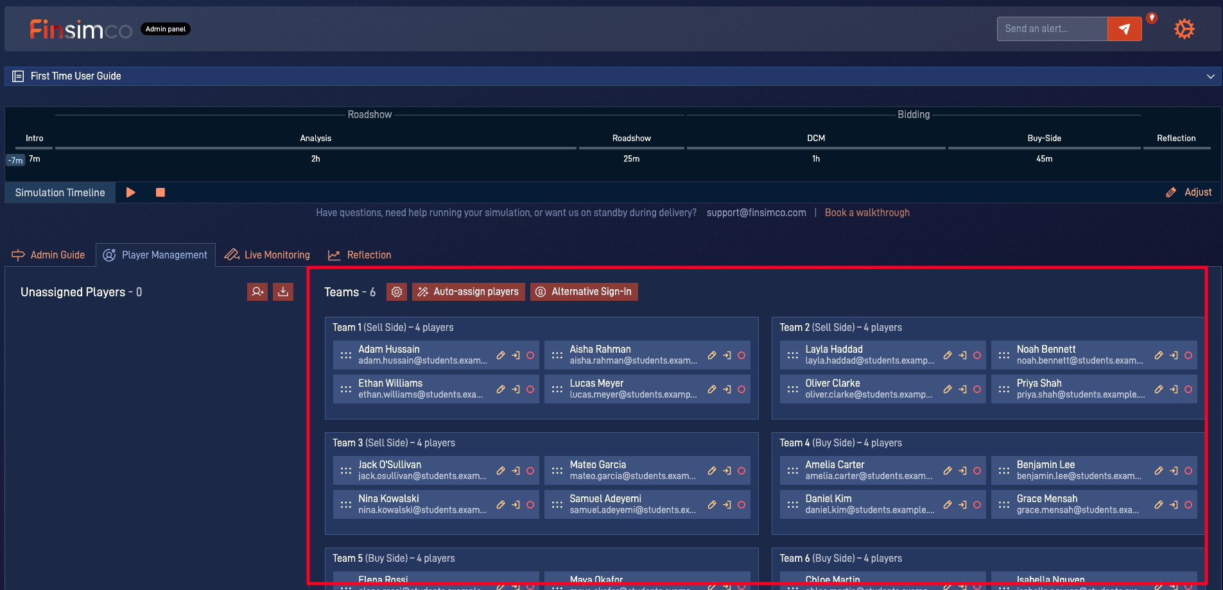Click status circle for Adam Hussain

coord(530,355)
